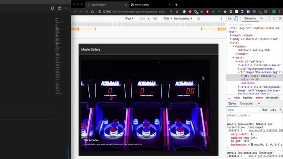
Task: Open stylesheet link for first .details rule
Action: [x=266, y=131]
